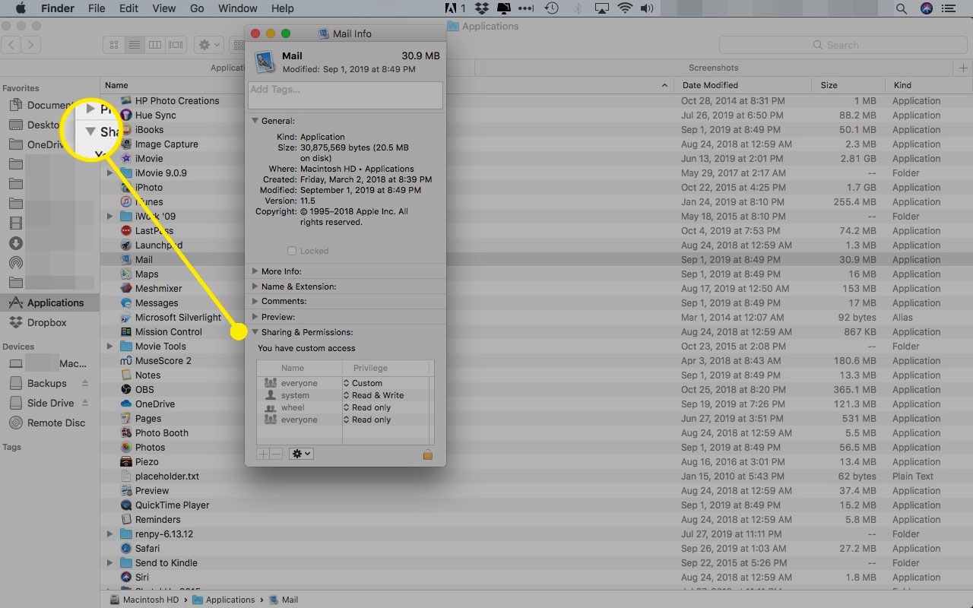Open the View menu
The height and width of the screenshot is (608, 973).
(163, 8)
